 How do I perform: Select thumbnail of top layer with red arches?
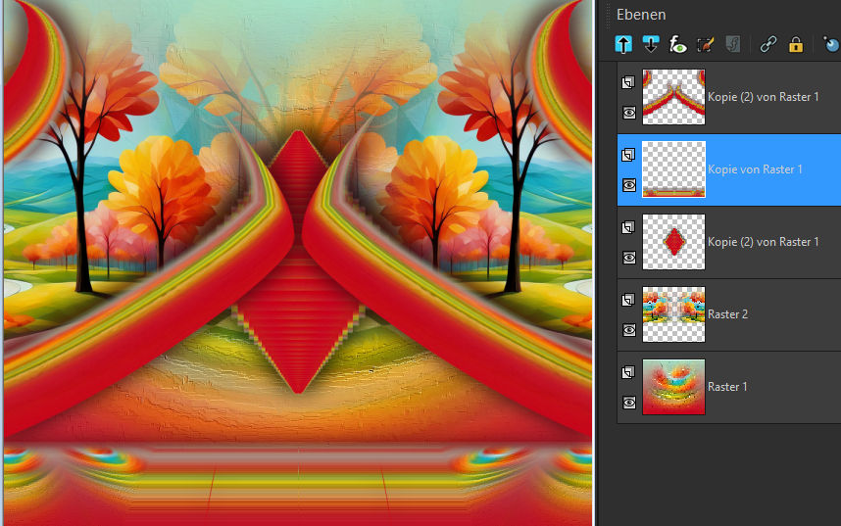pyautogui.click(x=673, y=97)
